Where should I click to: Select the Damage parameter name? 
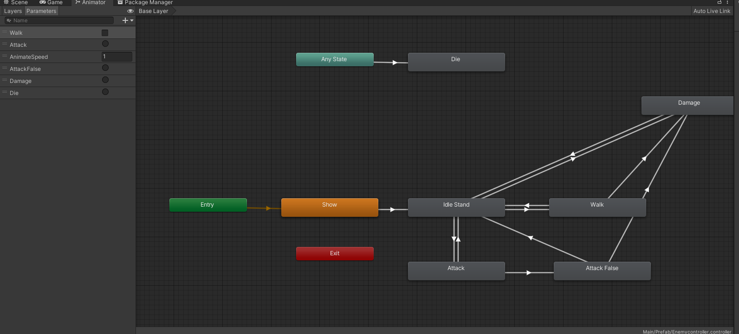coord(20,81)
